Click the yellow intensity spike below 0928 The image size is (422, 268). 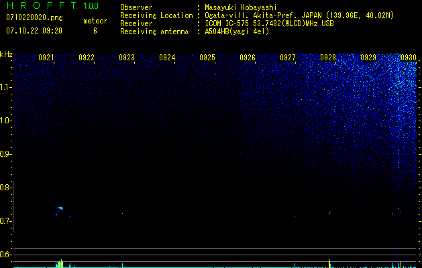click(329, 263)
